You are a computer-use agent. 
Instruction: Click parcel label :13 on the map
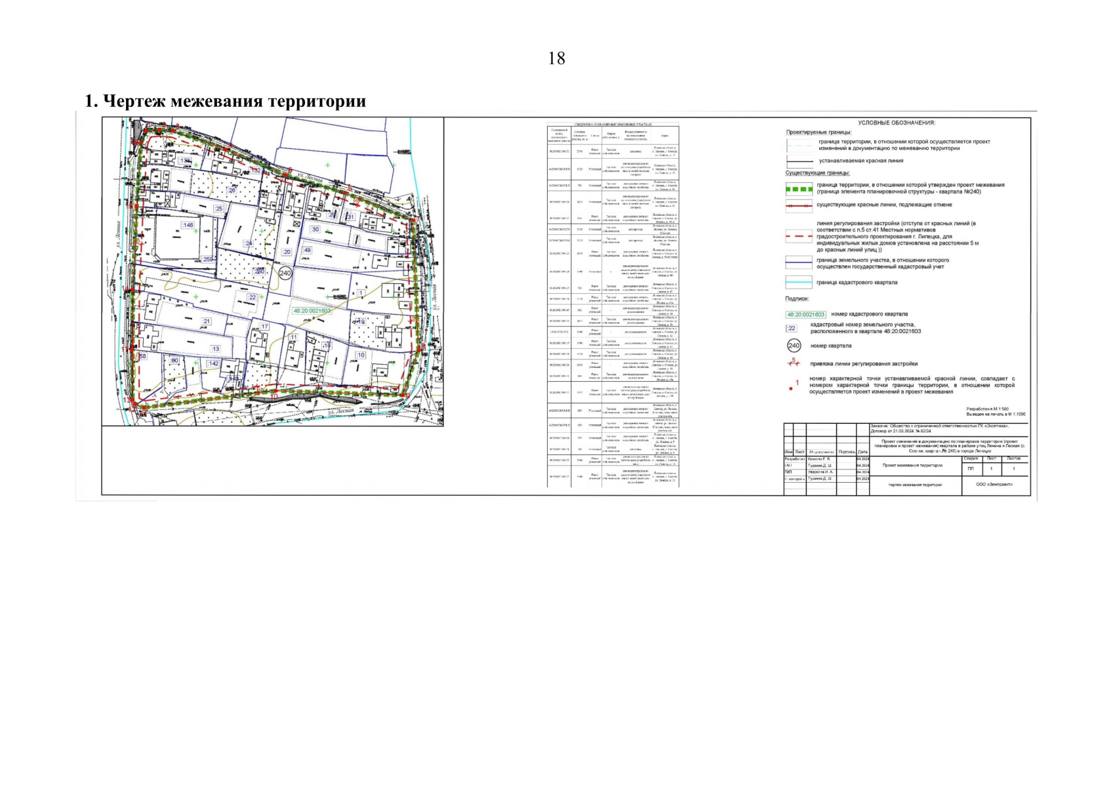215,349
